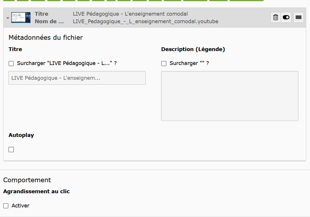
Task: Delete the LIVE Pédagogique file reference
Action: [276, 17]
